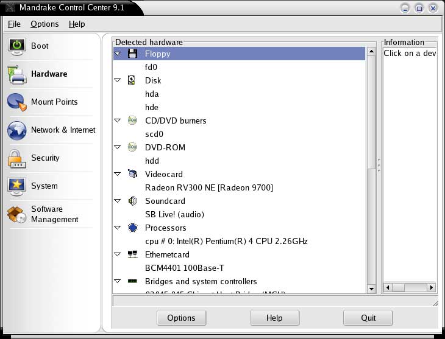Image resolution: width=445 pixels, height=339 pixels.
Task: Click hardware list scrollbar down arrow
Action: pos(371,288)
